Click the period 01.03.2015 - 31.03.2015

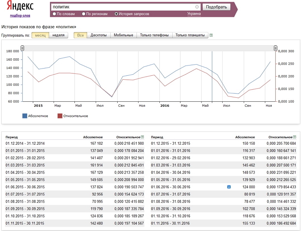(x=25, y=165)
